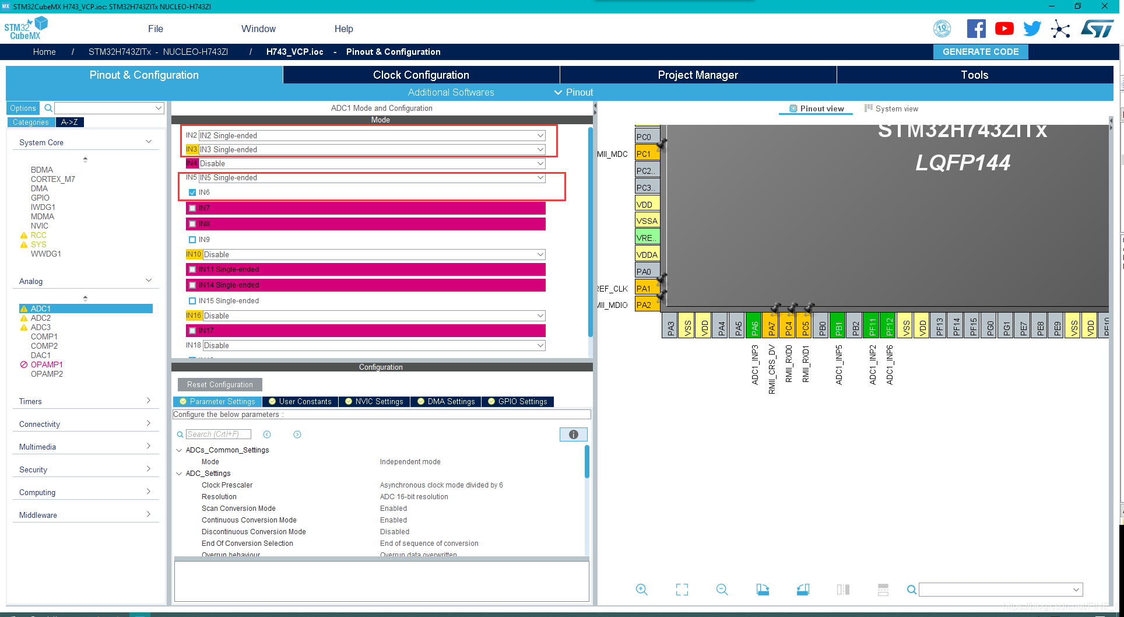
Task: Open the IN16 Disable dropdown
Action: [x=374, y=315]
